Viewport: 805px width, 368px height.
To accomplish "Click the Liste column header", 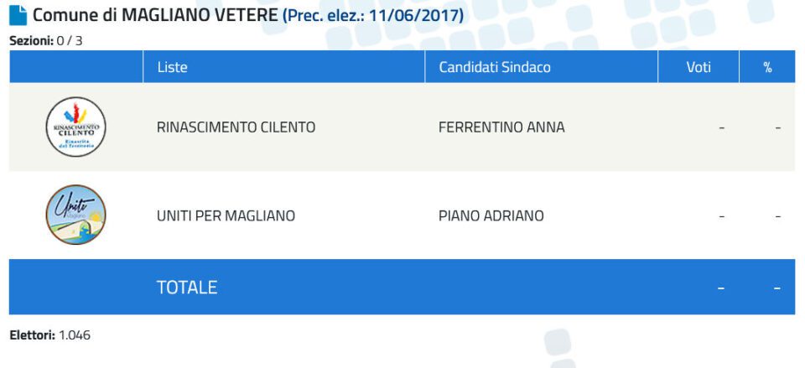I will tap(173, 67).
